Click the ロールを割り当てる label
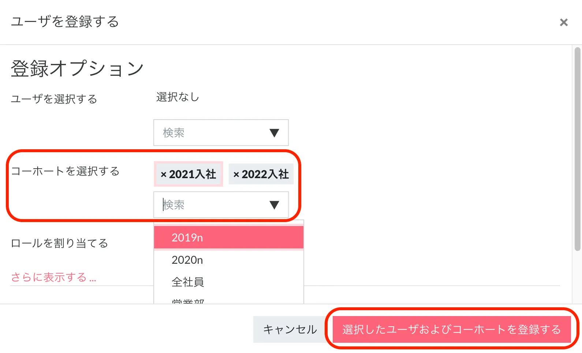Image resolution: width=582 pixels, height=353 pixels. [59, 243]
